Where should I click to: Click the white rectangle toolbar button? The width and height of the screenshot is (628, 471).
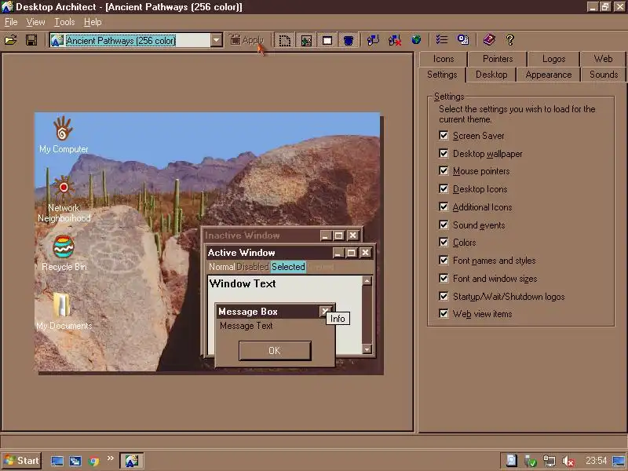[327, 41]
